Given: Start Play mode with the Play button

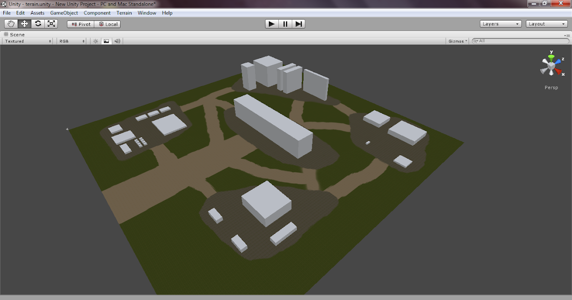Looking at the screenshot, I should click(x=272, y=24).
